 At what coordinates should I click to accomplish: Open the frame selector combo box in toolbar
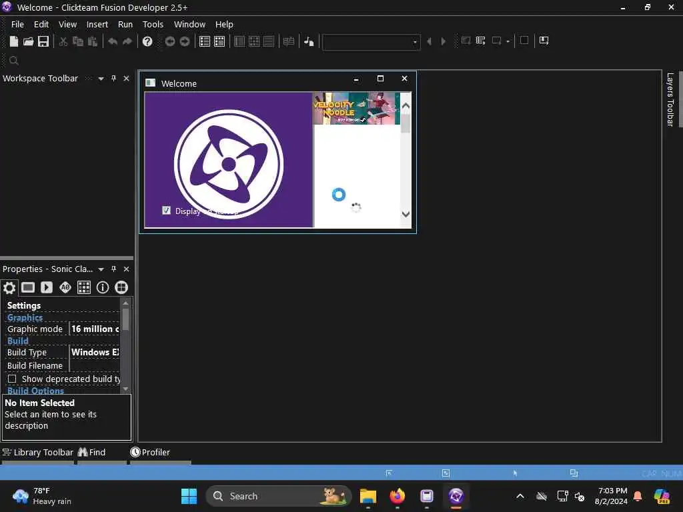tap(371, 42)
